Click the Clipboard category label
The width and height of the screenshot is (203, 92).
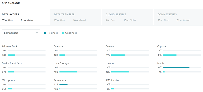click(x=163, y=46)
